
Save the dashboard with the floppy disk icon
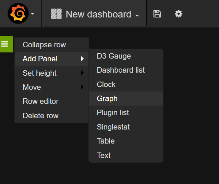click(x=157, y=14)
